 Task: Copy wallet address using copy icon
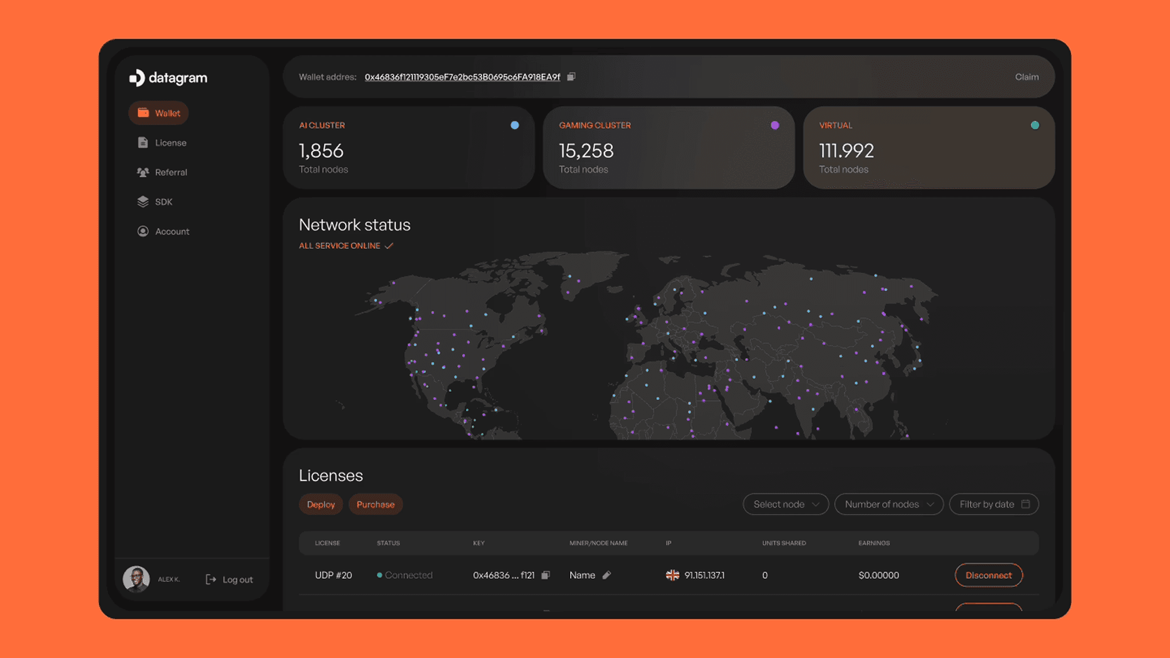point(571,77)
